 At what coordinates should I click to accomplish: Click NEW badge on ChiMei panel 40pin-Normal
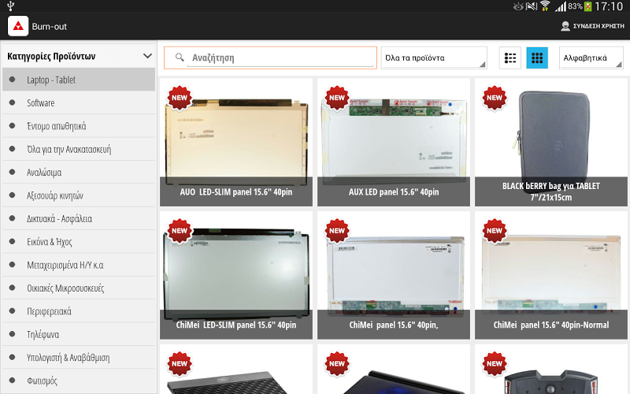(x=495, y=231)
